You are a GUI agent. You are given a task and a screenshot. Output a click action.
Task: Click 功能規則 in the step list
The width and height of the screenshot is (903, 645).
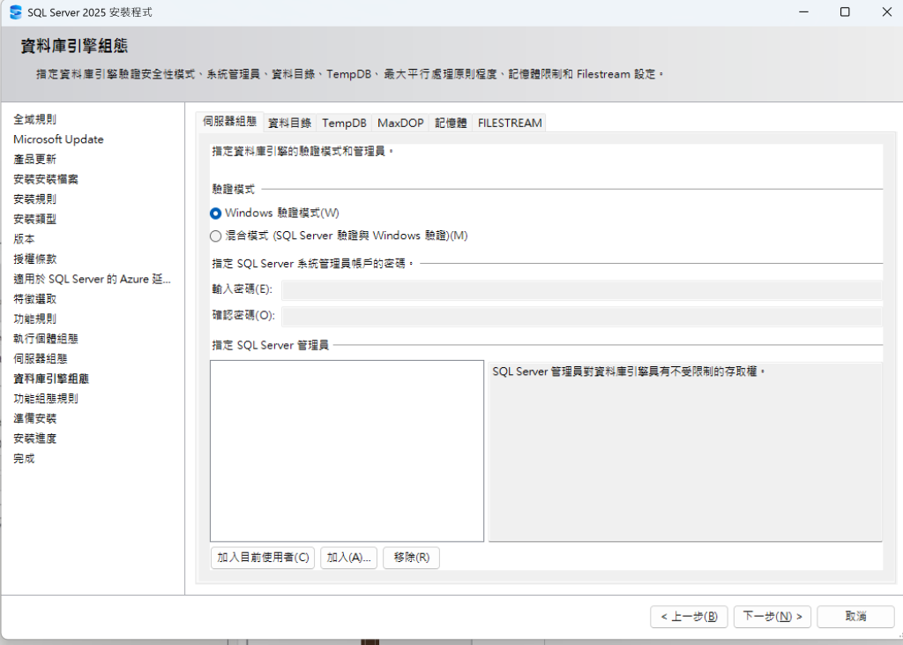point(34,319)
